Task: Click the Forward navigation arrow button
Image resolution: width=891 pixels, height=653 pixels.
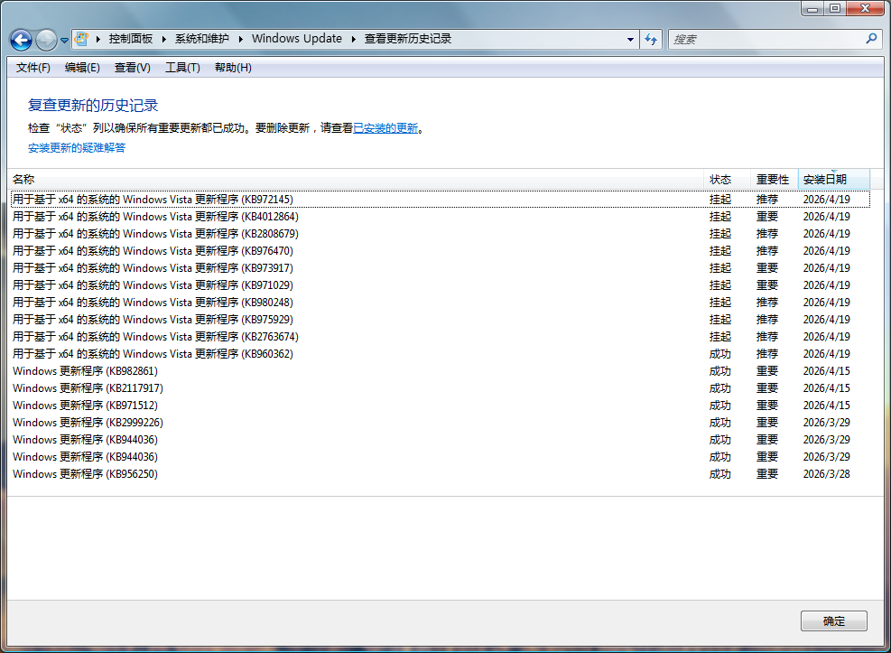Action: pos(46,40)
